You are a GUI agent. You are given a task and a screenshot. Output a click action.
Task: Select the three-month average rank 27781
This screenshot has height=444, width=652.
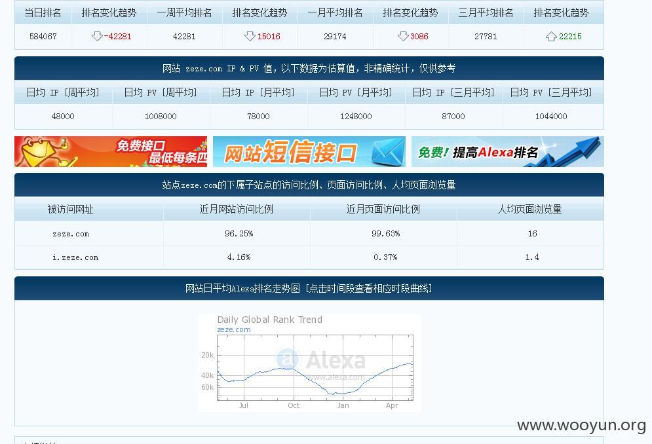[x=486, y=37]
